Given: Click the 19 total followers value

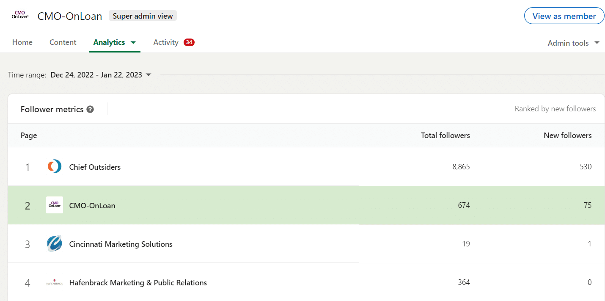Looking at the screenshot, I should [466, 244].
